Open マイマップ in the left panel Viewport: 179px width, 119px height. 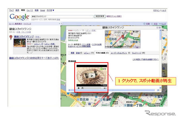coord(27,24)
